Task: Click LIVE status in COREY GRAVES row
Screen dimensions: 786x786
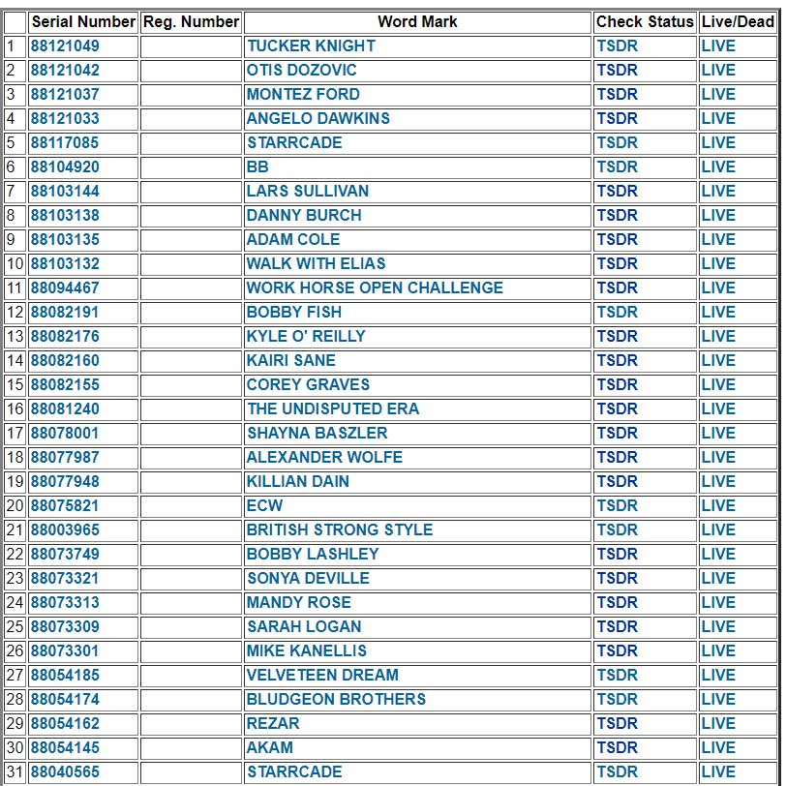Action: [x=718, y=384]
